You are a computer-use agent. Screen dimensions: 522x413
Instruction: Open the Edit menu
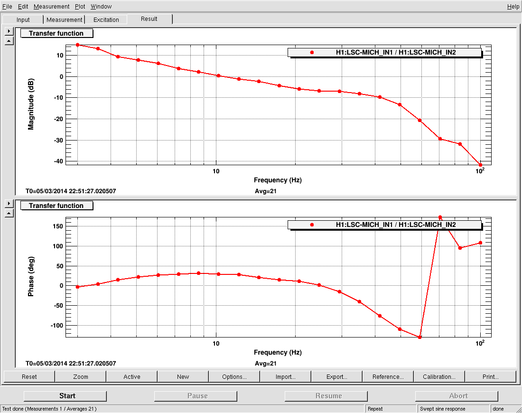pos(23,6)
